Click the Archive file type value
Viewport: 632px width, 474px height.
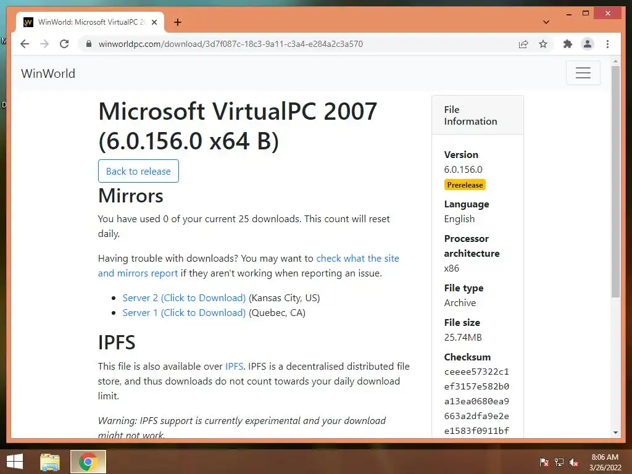click(460, 303)
